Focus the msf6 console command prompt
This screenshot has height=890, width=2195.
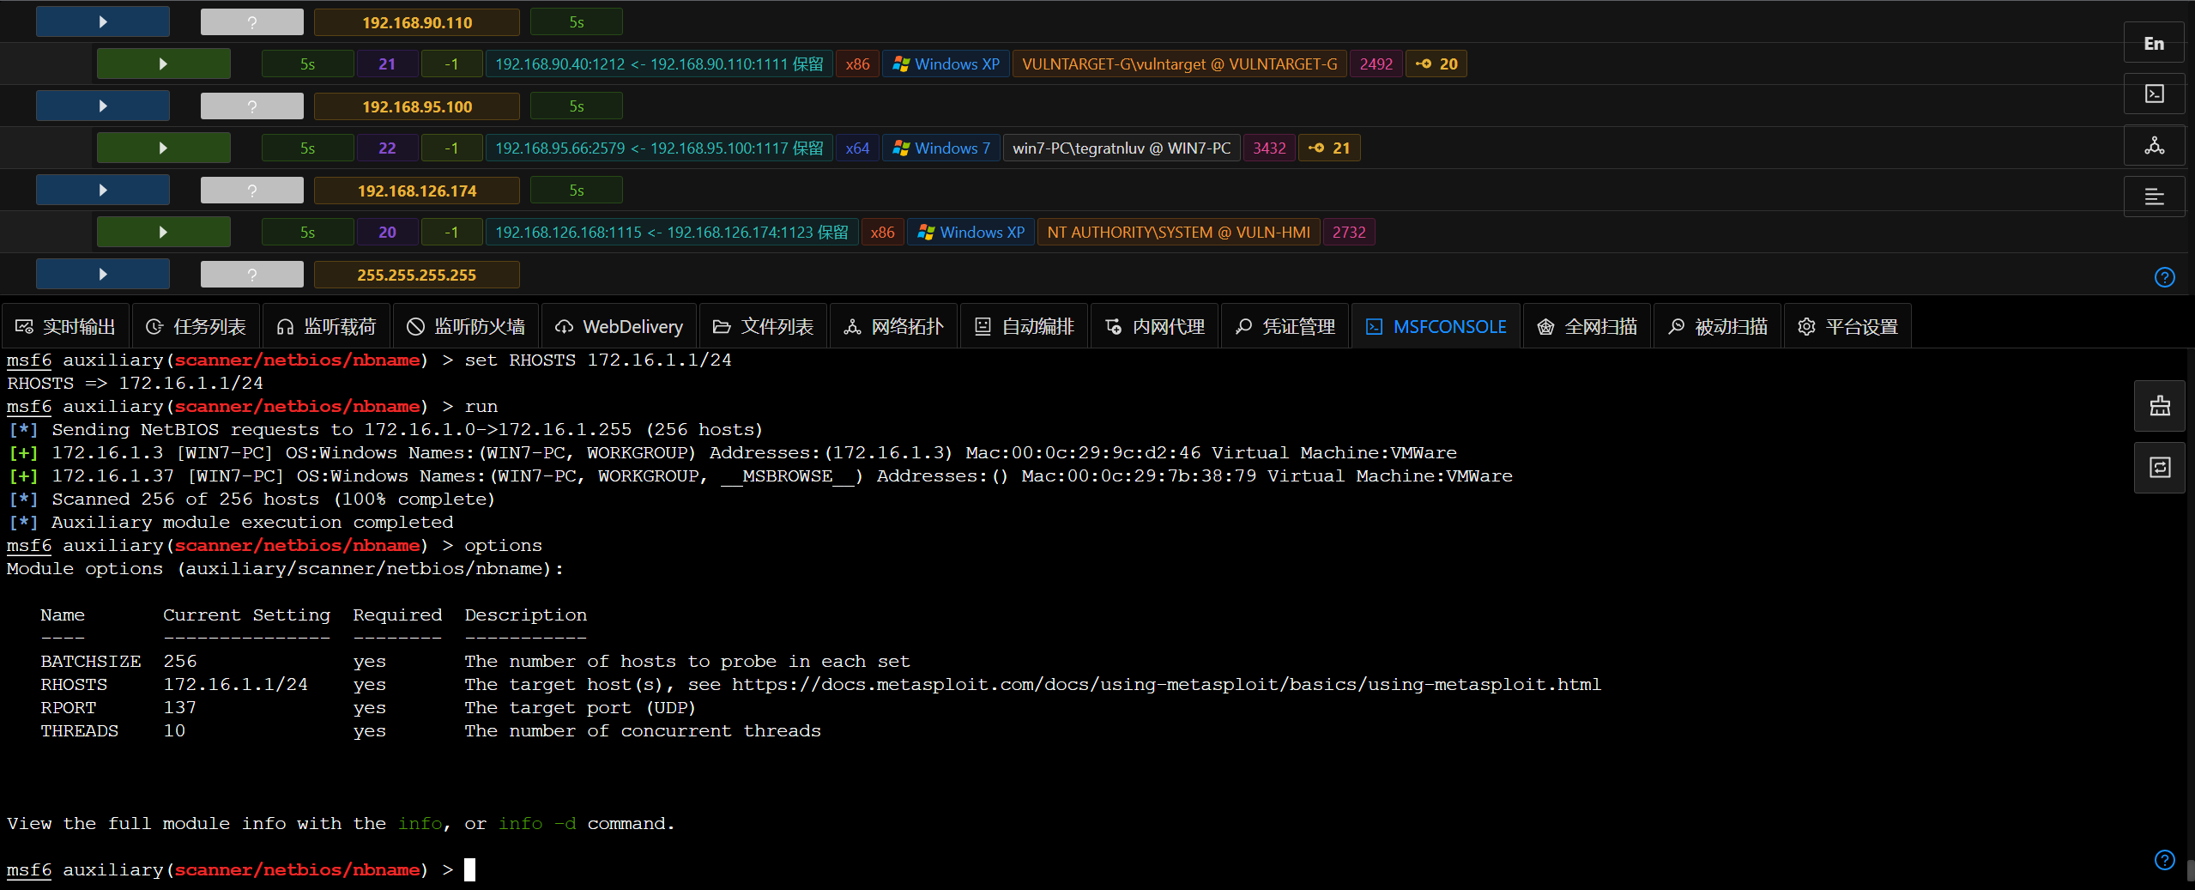(x=470, y=870)
